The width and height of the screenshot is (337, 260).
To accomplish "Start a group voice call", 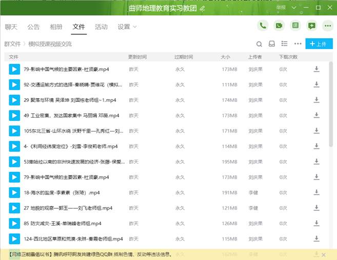I will click(263, 26).
